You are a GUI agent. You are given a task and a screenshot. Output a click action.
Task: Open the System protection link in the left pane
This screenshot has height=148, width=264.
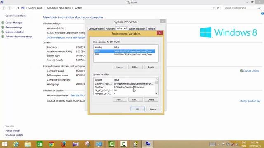coord(15,32)
